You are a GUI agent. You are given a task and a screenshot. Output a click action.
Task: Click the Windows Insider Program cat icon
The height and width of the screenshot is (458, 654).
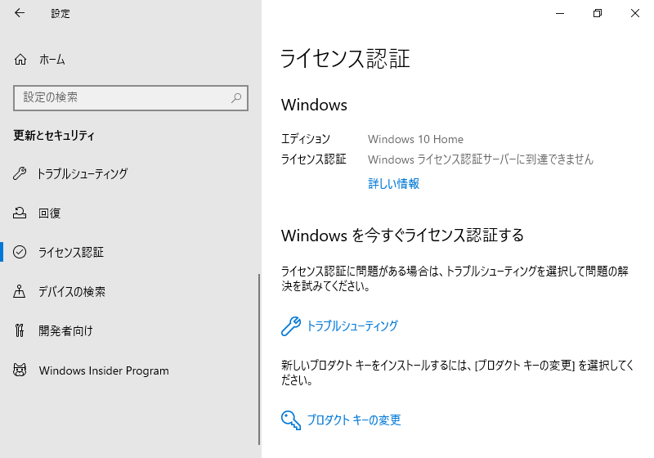[20, 370]
